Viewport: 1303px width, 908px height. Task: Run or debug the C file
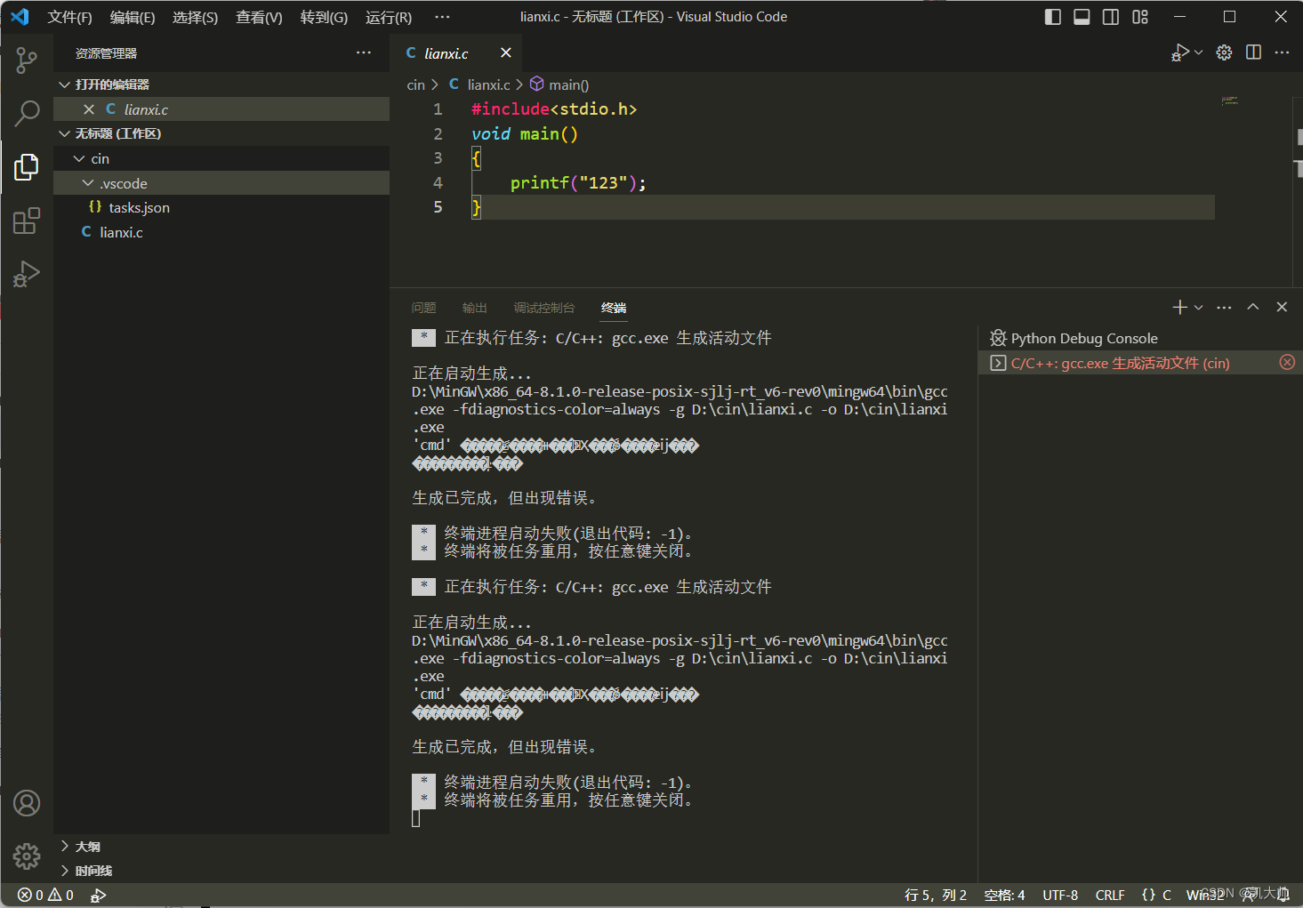(1179, 52)
